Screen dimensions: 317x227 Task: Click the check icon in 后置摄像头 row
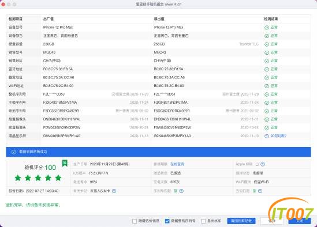267,120
